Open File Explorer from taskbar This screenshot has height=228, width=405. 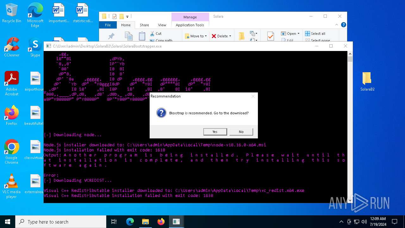tap(145, 222)
